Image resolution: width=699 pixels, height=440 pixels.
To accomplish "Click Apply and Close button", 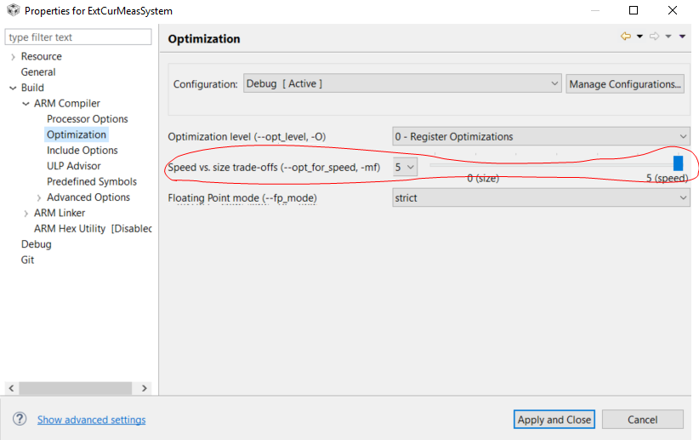I will point(554,420).
